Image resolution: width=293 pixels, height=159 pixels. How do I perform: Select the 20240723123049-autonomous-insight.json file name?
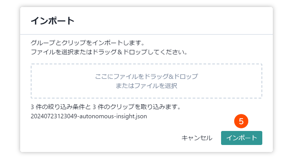pos(89,116)
